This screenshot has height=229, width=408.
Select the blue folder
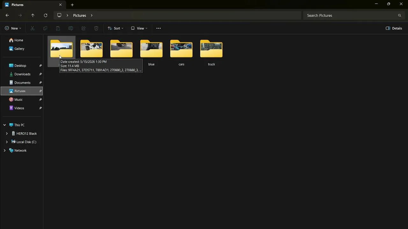click(x=151, y=52)
